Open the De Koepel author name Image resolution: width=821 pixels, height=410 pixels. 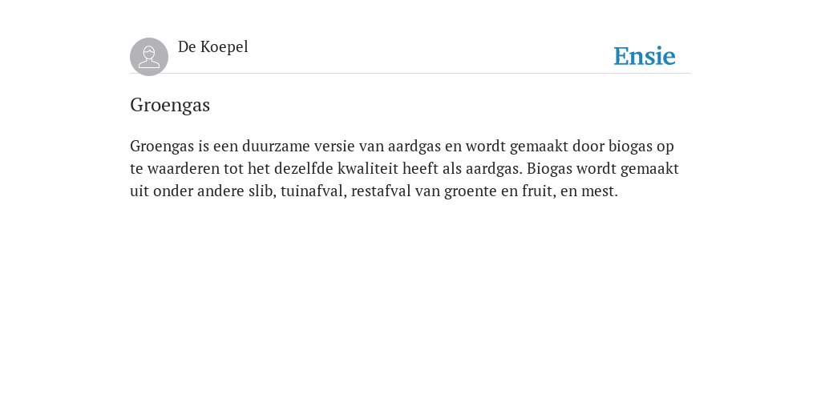[x=213, y=47]
